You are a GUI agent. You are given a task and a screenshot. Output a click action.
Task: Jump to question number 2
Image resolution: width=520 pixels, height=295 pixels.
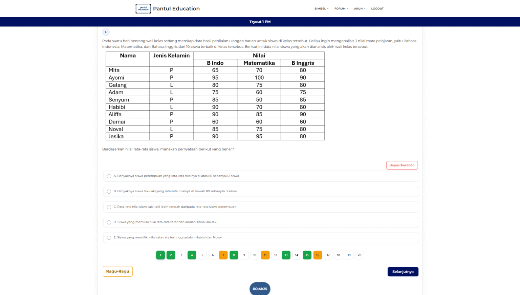(171, 255)
